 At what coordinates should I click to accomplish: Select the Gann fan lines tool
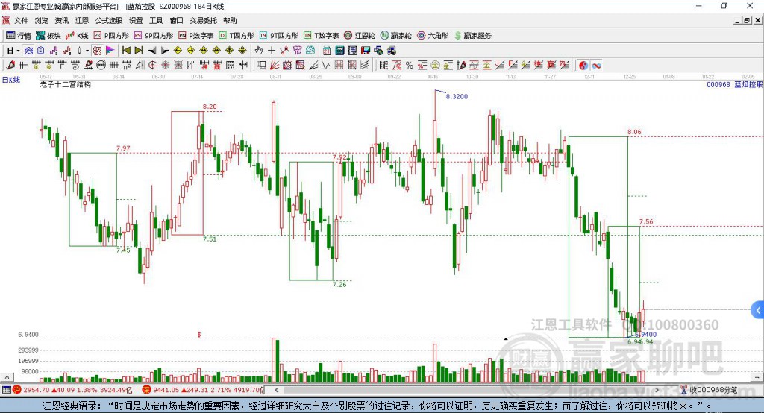point(275,65)
